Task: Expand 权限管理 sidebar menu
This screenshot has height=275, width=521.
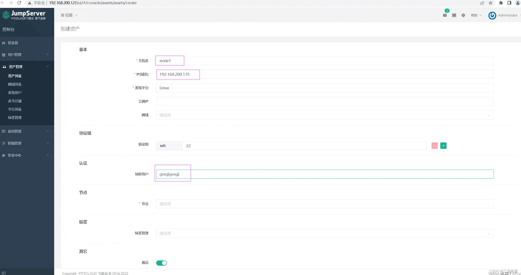Action: (x=27, y=143)
